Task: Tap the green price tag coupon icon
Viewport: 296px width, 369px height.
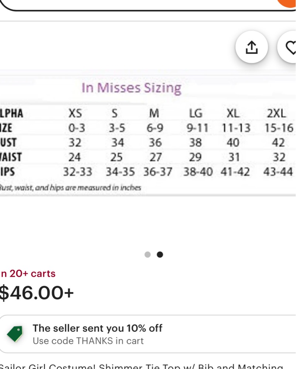Action: 15,334
